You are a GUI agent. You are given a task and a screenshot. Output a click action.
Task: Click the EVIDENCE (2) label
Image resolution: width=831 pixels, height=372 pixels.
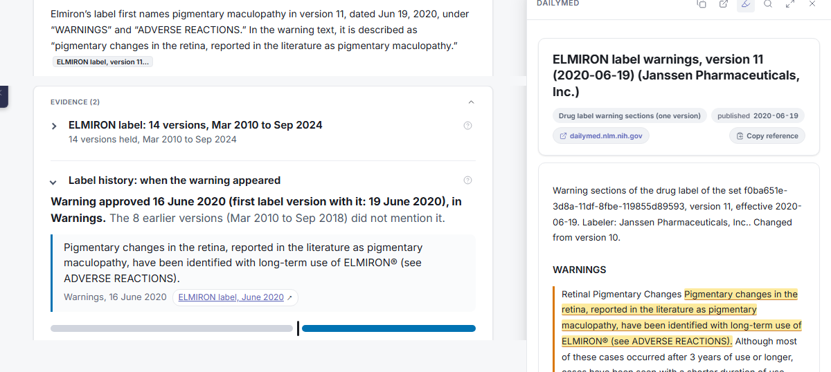75,102
